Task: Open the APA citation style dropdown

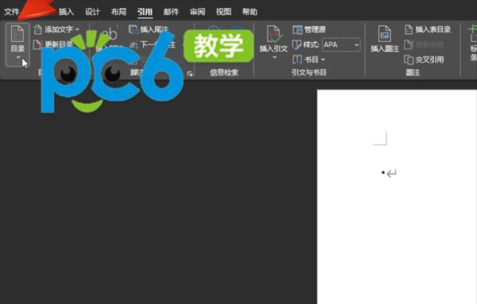Action: pos(341,44)
